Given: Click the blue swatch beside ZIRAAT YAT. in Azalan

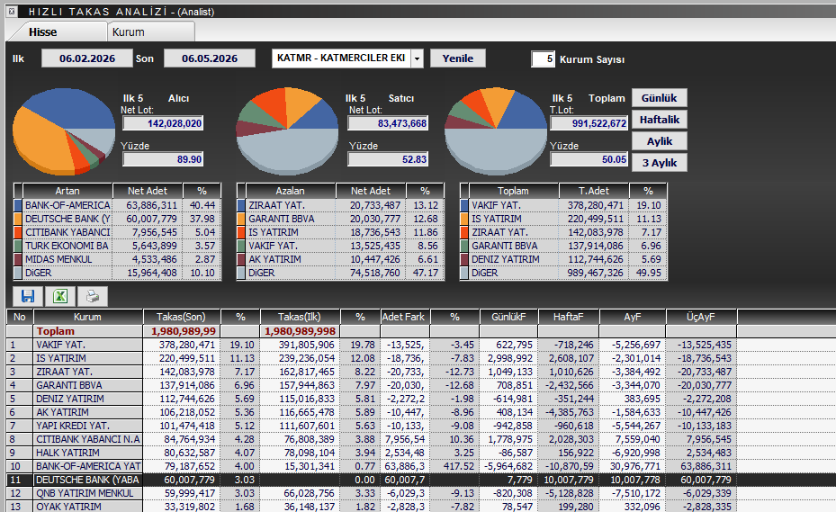Looking at the screenshot, I should 241,205.
